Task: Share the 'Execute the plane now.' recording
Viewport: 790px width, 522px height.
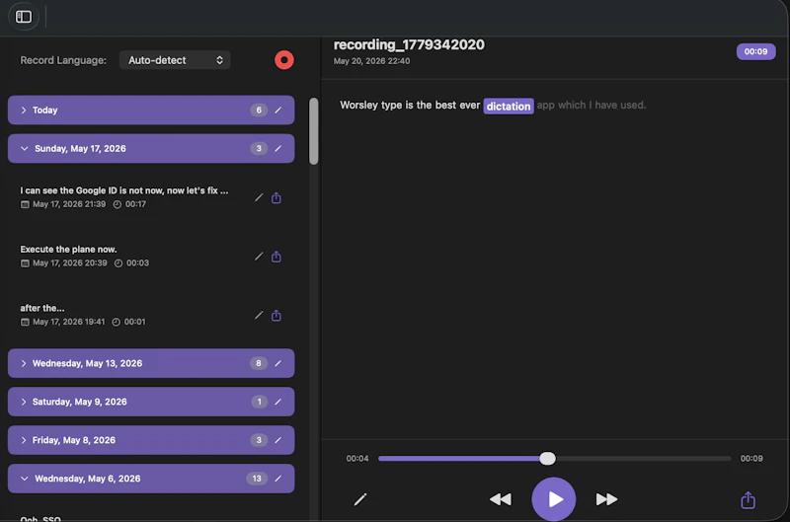Action: pos(276,257)
